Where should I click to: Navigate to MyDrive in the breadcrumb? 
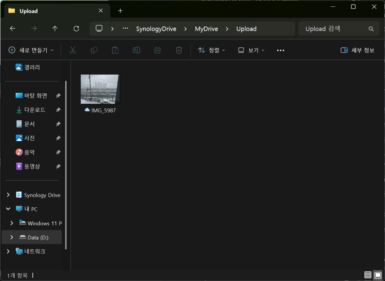206,29
